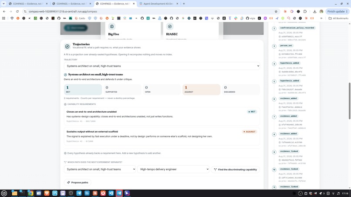
Task: Open a new browser tab
Action: (184, 4)
